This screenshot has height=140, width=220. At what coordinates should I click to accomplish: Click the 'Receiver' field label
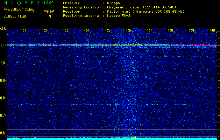[x=71, y=12]
